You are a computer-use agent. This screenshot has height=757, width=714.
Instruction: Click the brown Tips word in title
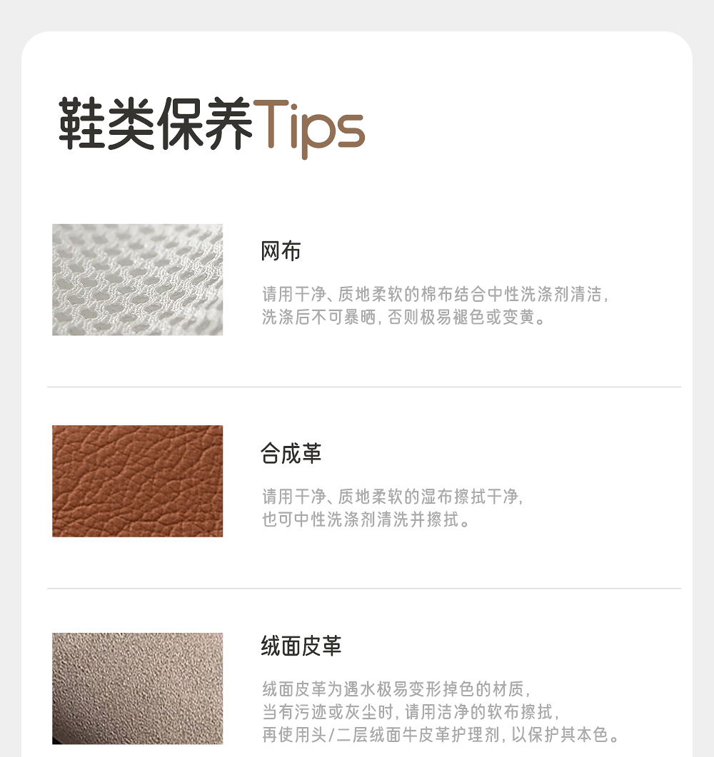point(309,128)
